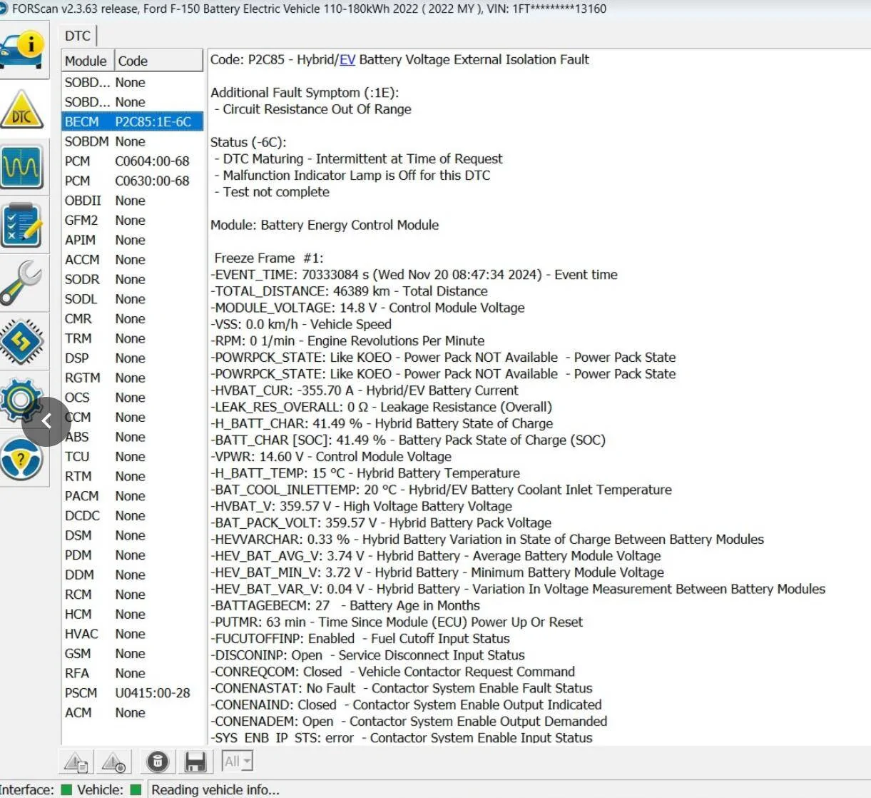Follow the EV link in the code title

(x=347, y=59)
